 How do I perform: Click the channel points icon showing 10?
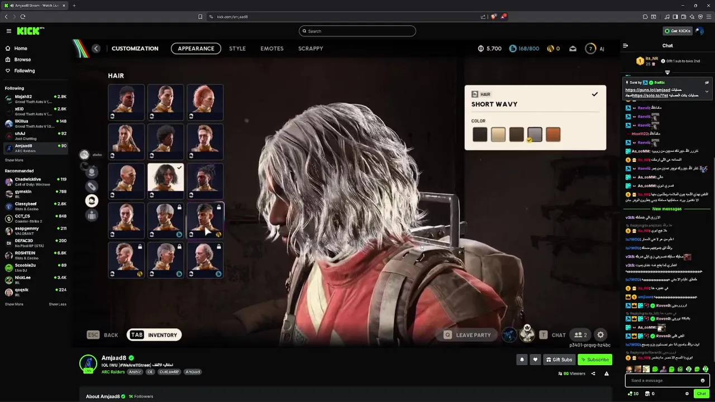click(x=633, y=394)
